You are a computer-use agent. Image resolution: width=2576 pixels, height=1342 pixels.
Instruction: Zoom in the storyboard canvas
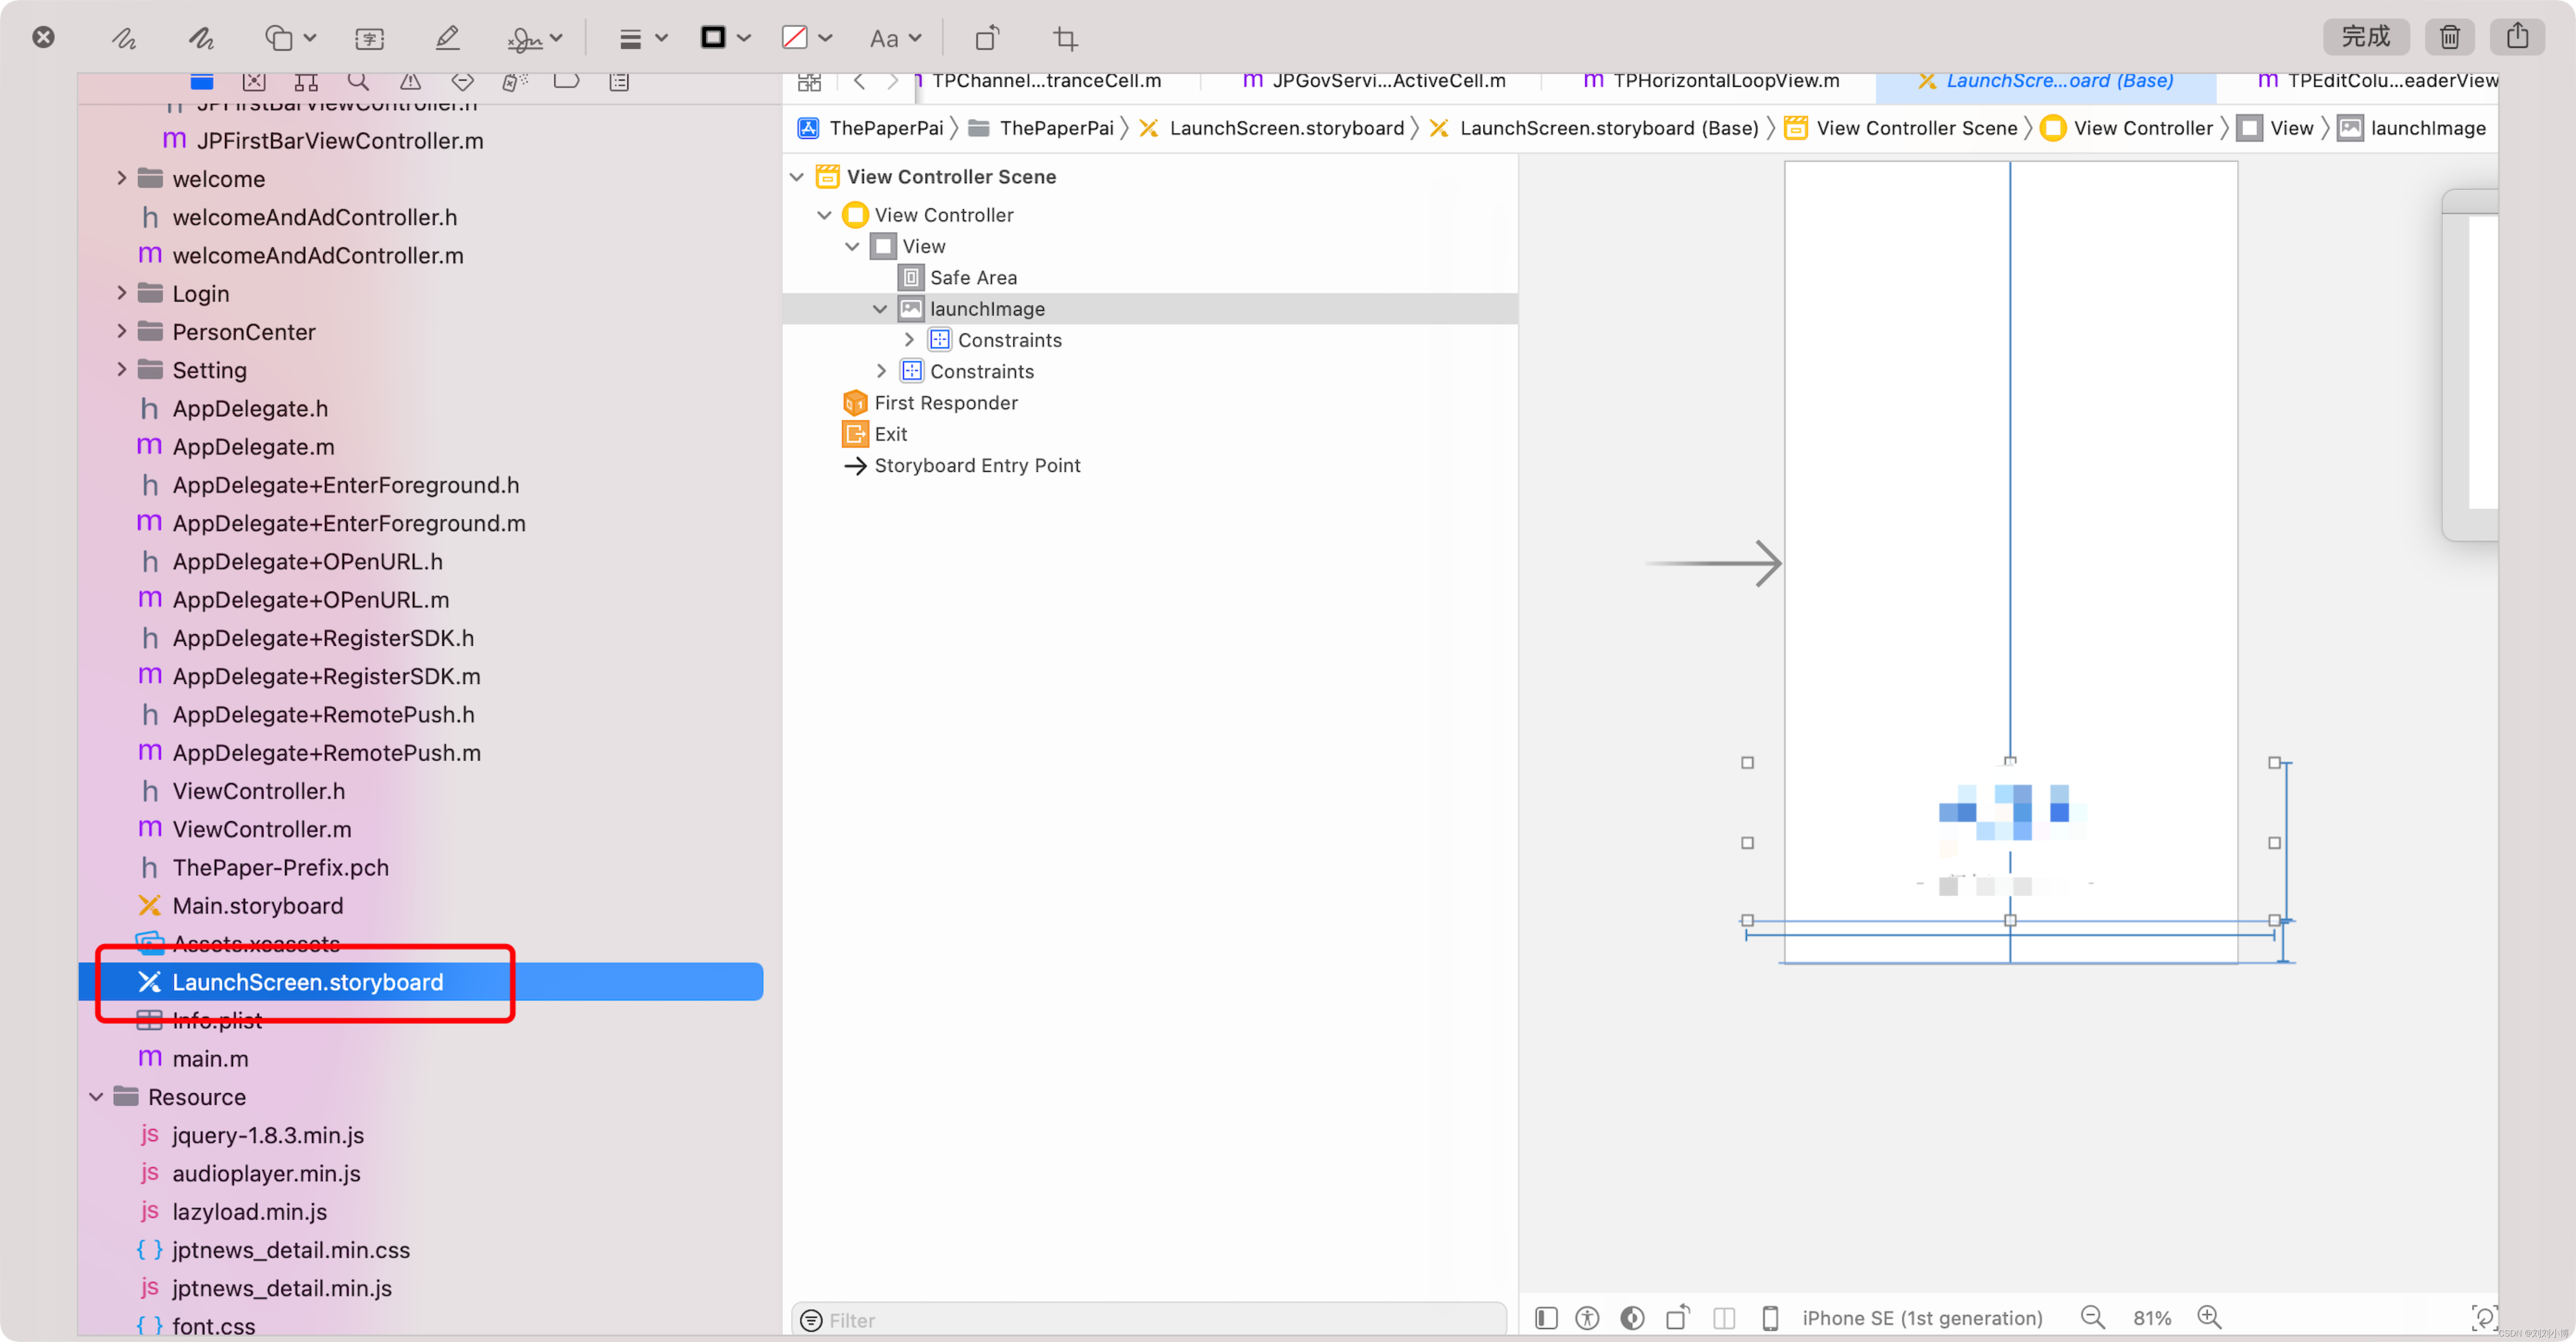[2209, 1318]
